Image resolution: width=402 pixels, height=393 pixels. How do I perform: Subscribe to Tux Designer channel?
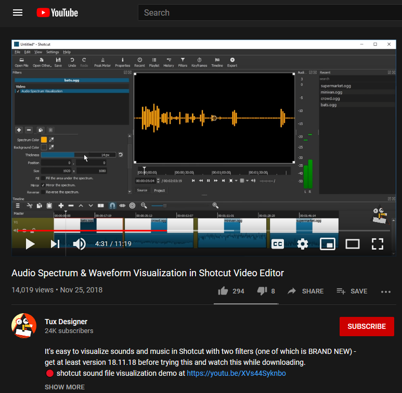(x=367, y=326)
